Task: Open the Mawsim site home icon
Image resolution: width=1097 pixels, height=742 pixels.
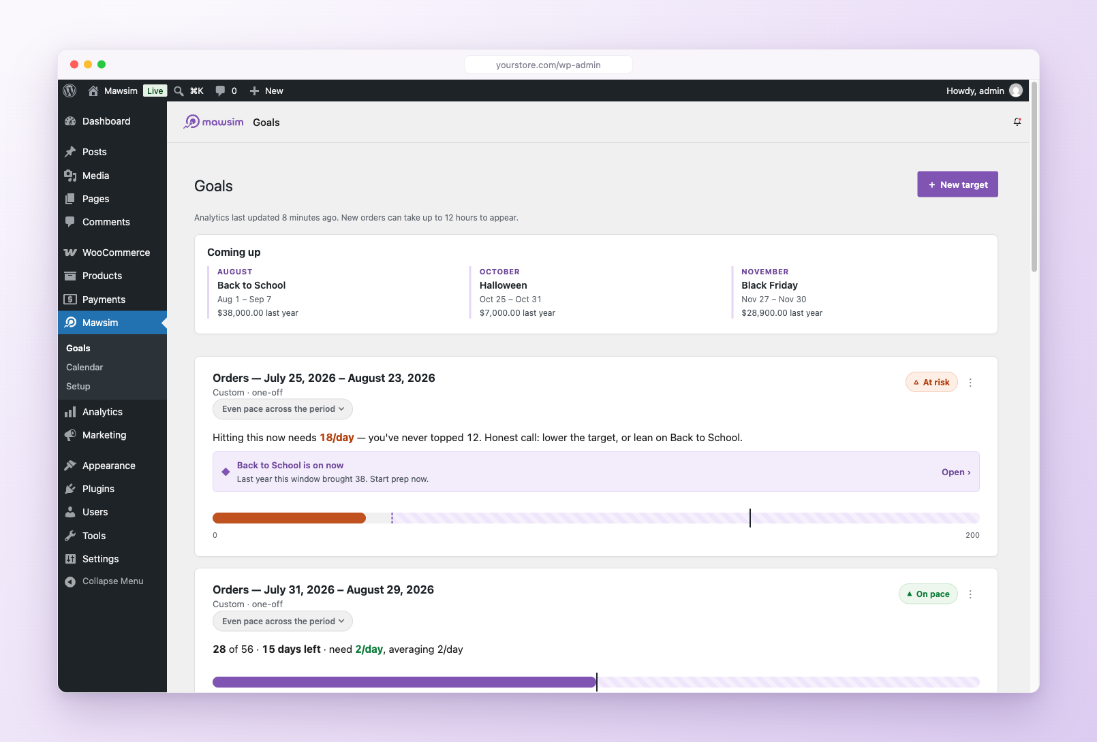Action: (93, 91)
